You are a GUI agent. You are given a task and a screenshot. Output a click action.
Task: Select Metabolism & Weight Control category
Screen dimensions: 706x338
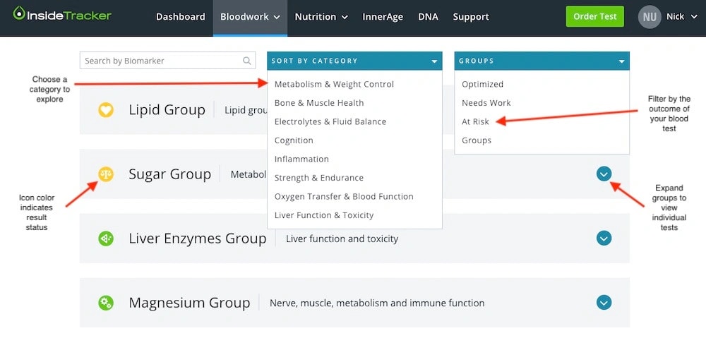[334, 84]
